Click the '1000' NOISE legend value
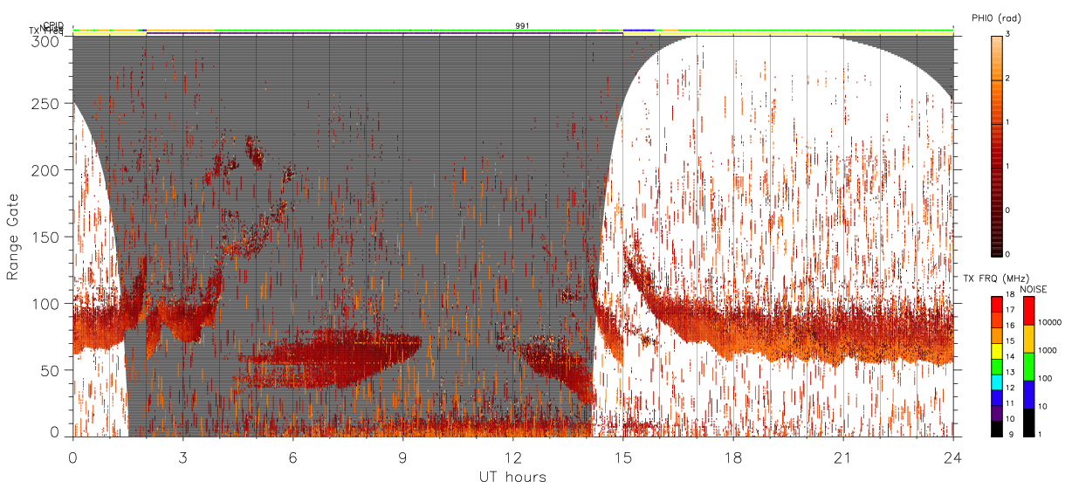Image resolution: width=1072 pixels, height=495 pixels. point(1048,350)
